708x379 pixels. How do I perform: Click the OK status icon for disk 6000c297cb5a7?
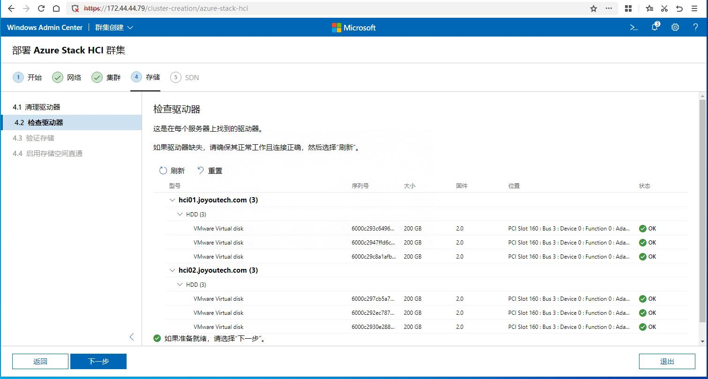point(643,299)
